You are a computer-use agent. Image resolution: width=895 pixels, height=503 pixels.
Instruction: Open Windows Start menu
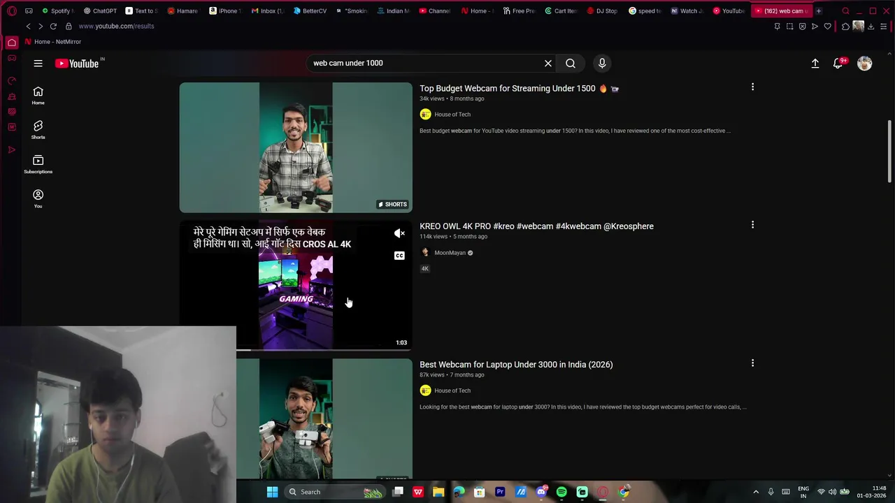click(273, 492)
